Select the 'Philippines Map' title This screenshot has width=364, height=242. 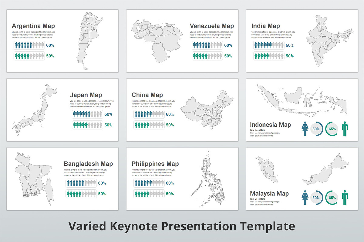coord(155,164)
